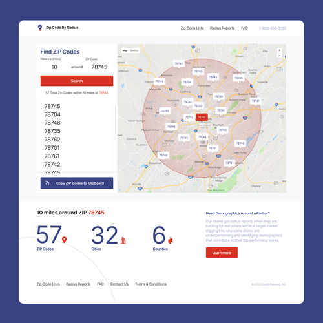Image resolution: width=323 pixels, height=323 pixels.
Task: Click the Distance (miles) input showing 10
Action: 54,67
